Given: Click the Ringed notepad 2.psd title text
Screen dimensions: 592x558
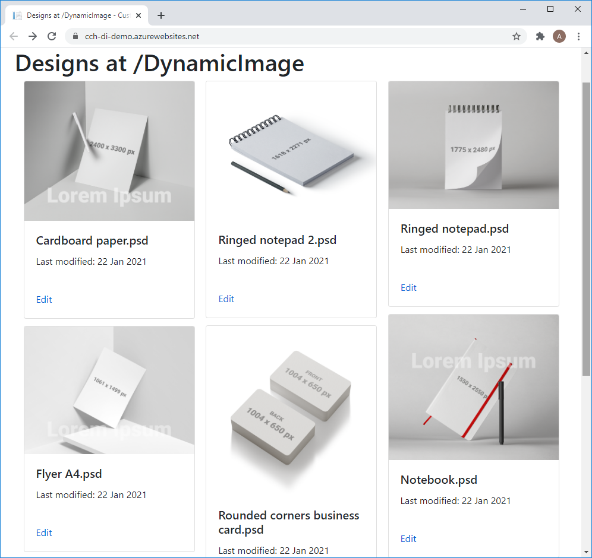Looking at the screenshot, I should click(x=277, y=240).
